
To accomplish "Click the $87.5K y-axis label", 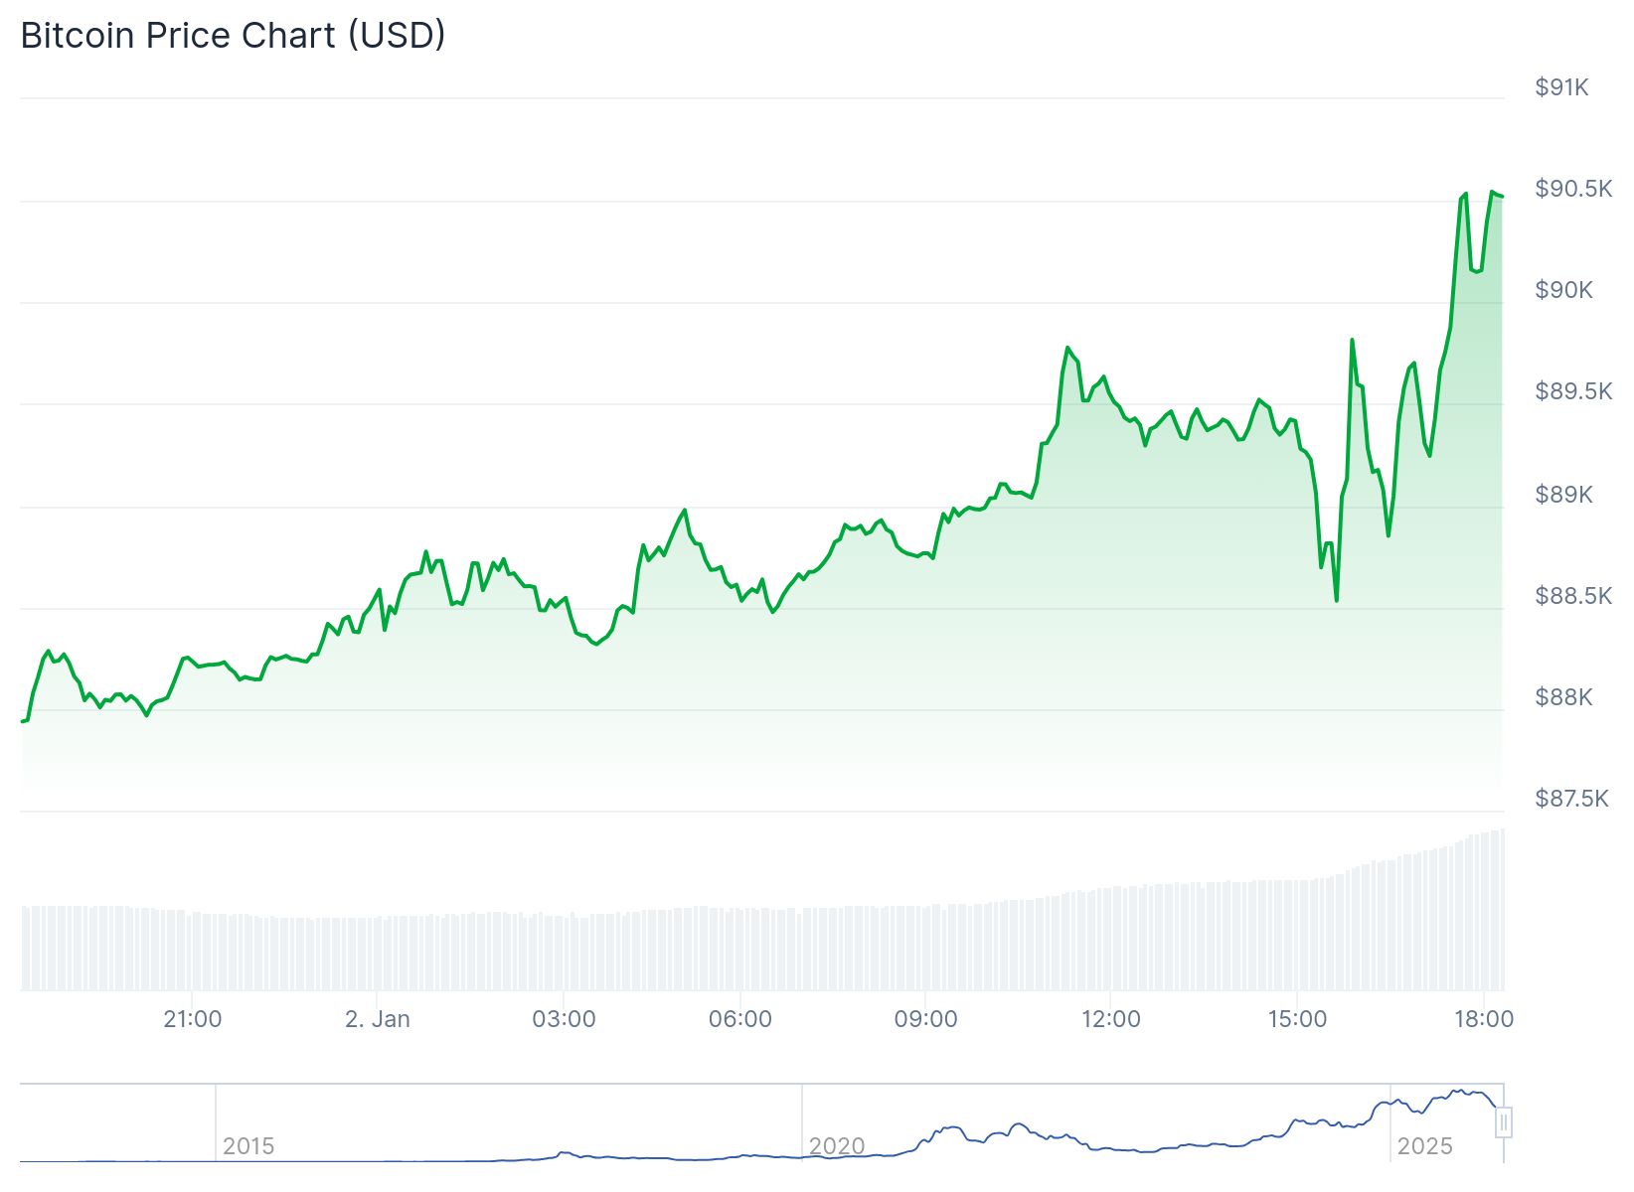I will [x=1571, y=799].
